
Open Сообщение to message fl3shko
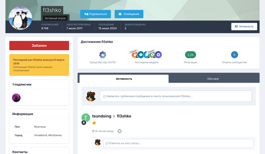coord(129,14)
